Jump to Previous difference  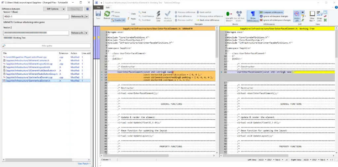click(185, 12)
